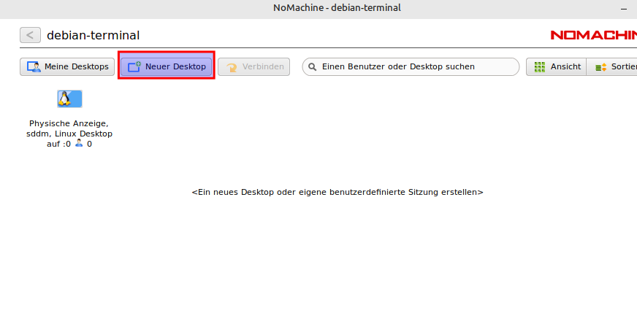Click the NoMachine window title bar
Screen dimensions: 637x316
coord(318,8)
